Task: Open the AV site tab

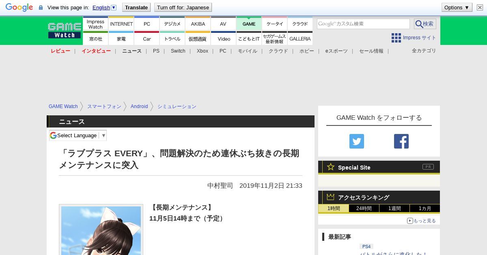Action: 224,24
